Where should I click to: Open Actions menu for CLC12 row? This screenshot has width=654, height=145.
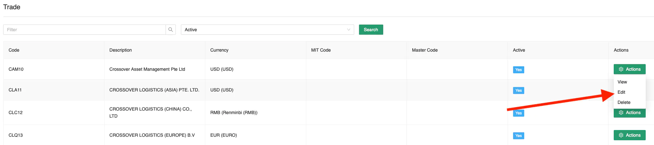(629, 113)
